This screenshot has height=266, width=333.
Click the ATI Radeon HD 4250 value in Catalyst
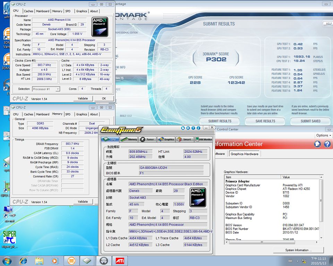296,189
